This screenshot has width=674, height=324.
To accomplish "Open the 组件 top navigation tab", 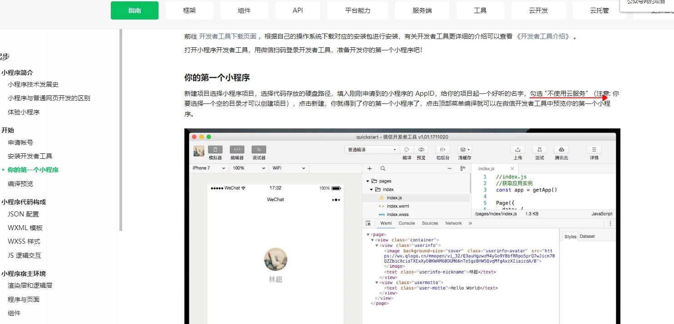I will 244,10.
